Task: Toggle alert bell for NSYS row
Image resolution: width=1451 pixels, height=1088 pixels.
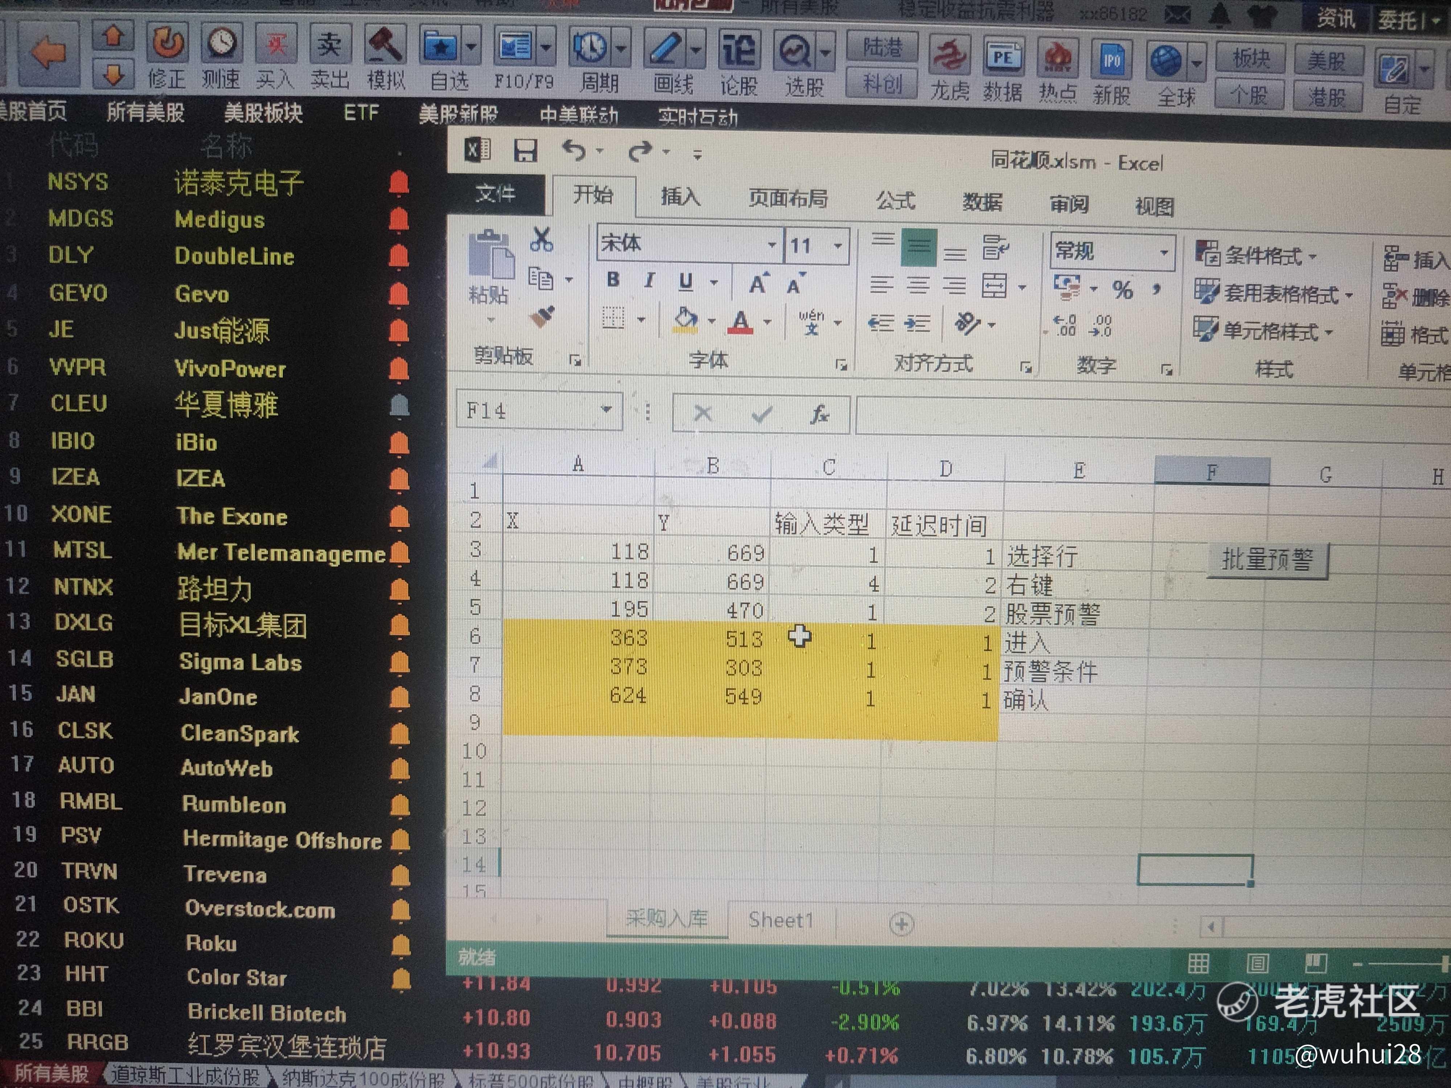Action: pos(399,183)
